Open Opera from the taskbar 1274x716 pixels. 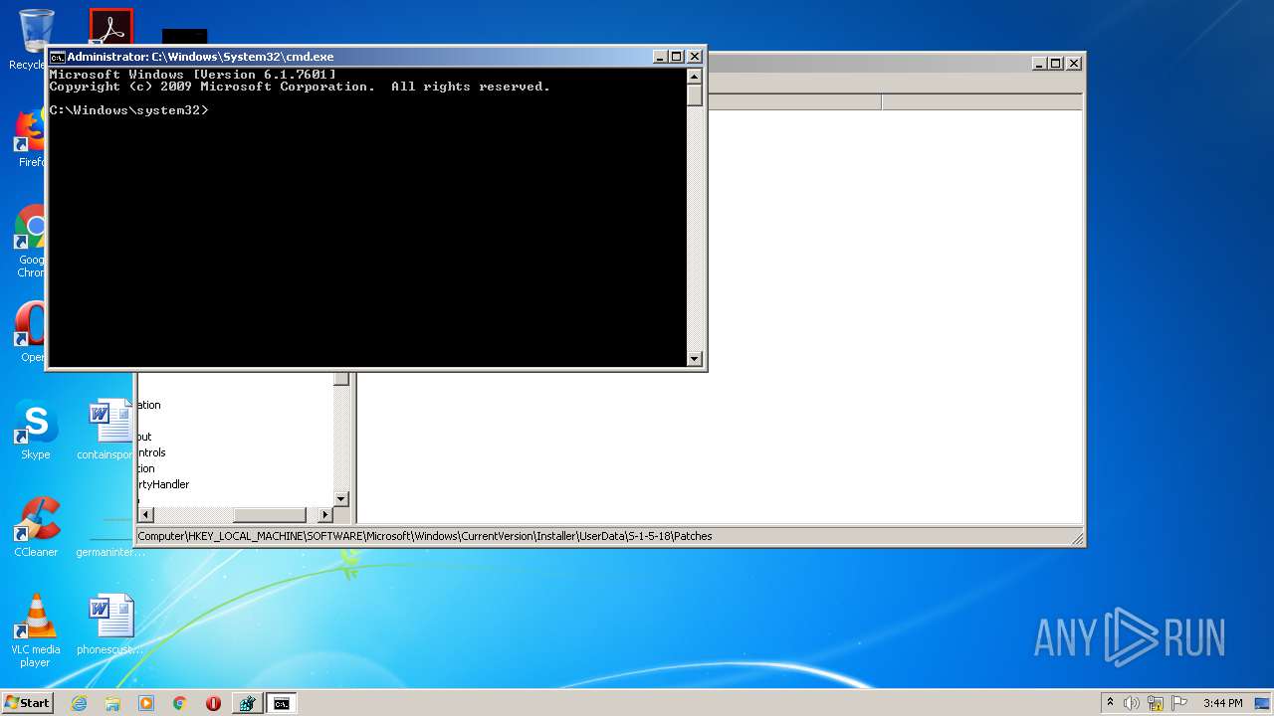(213, 703)
